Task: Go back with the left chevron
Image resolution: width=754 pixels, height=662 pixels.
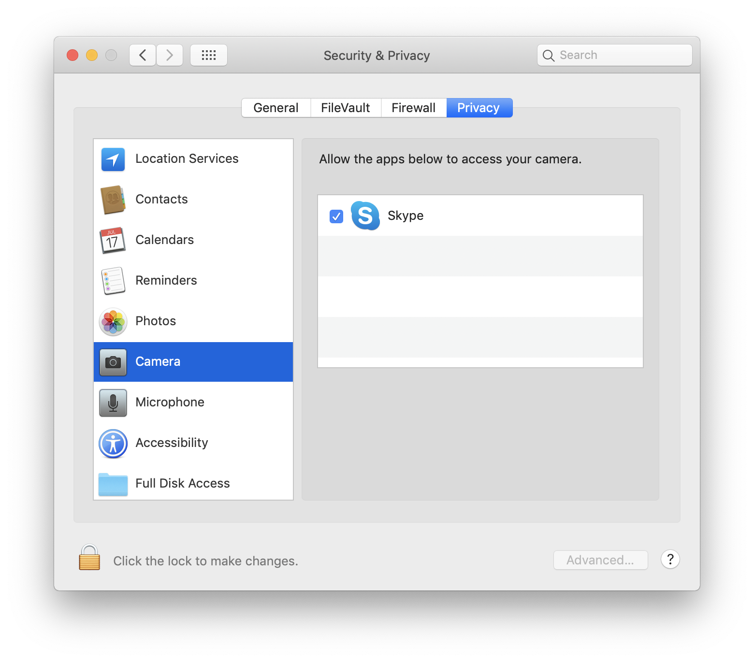Action: (143, 55)
